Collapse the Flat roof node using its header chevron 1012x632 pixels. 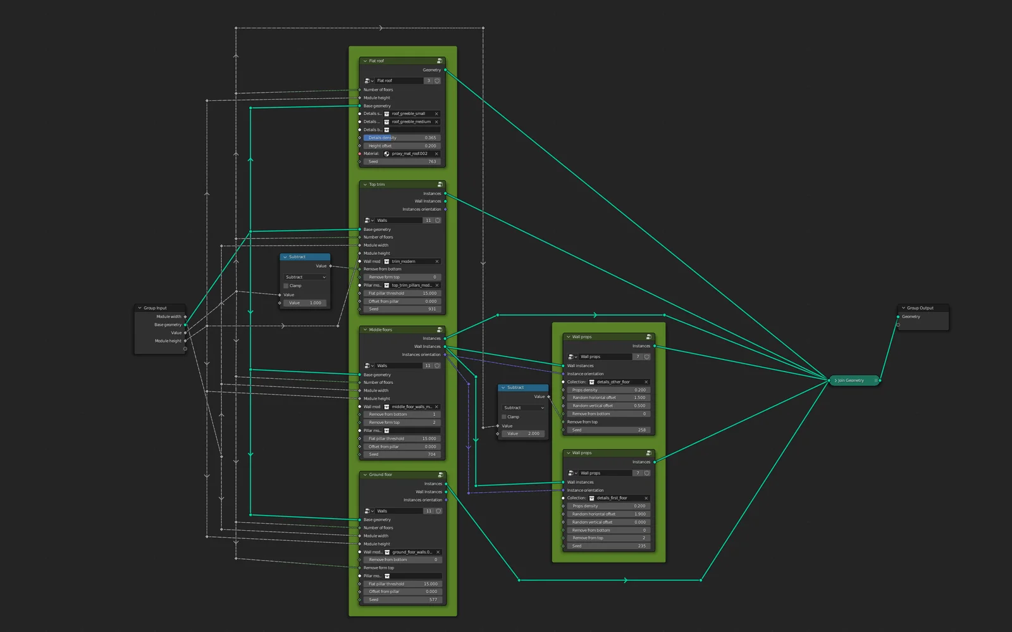tap(365, 61)
